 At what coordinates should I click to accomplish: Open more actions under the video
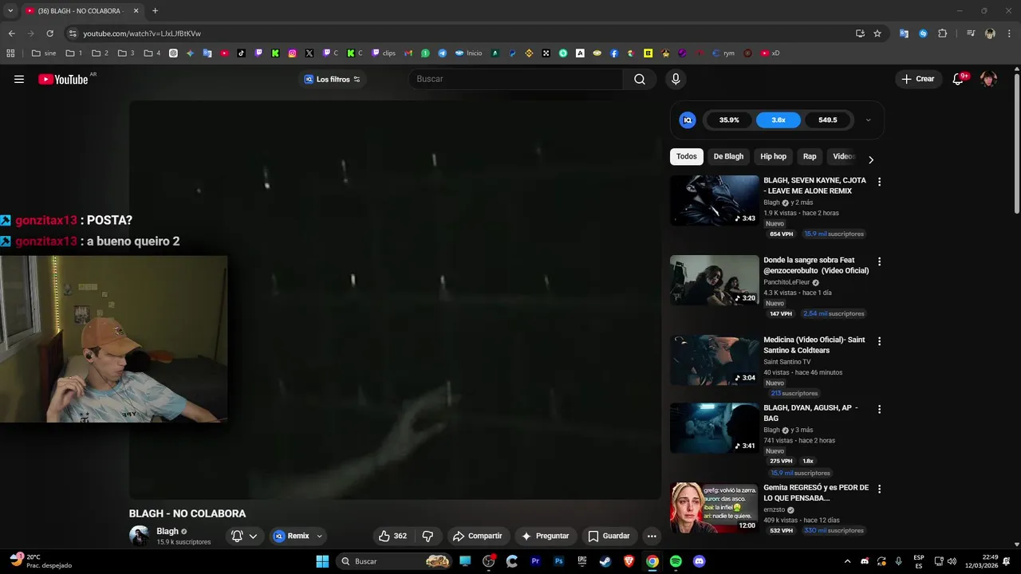(x=652, y=536)
